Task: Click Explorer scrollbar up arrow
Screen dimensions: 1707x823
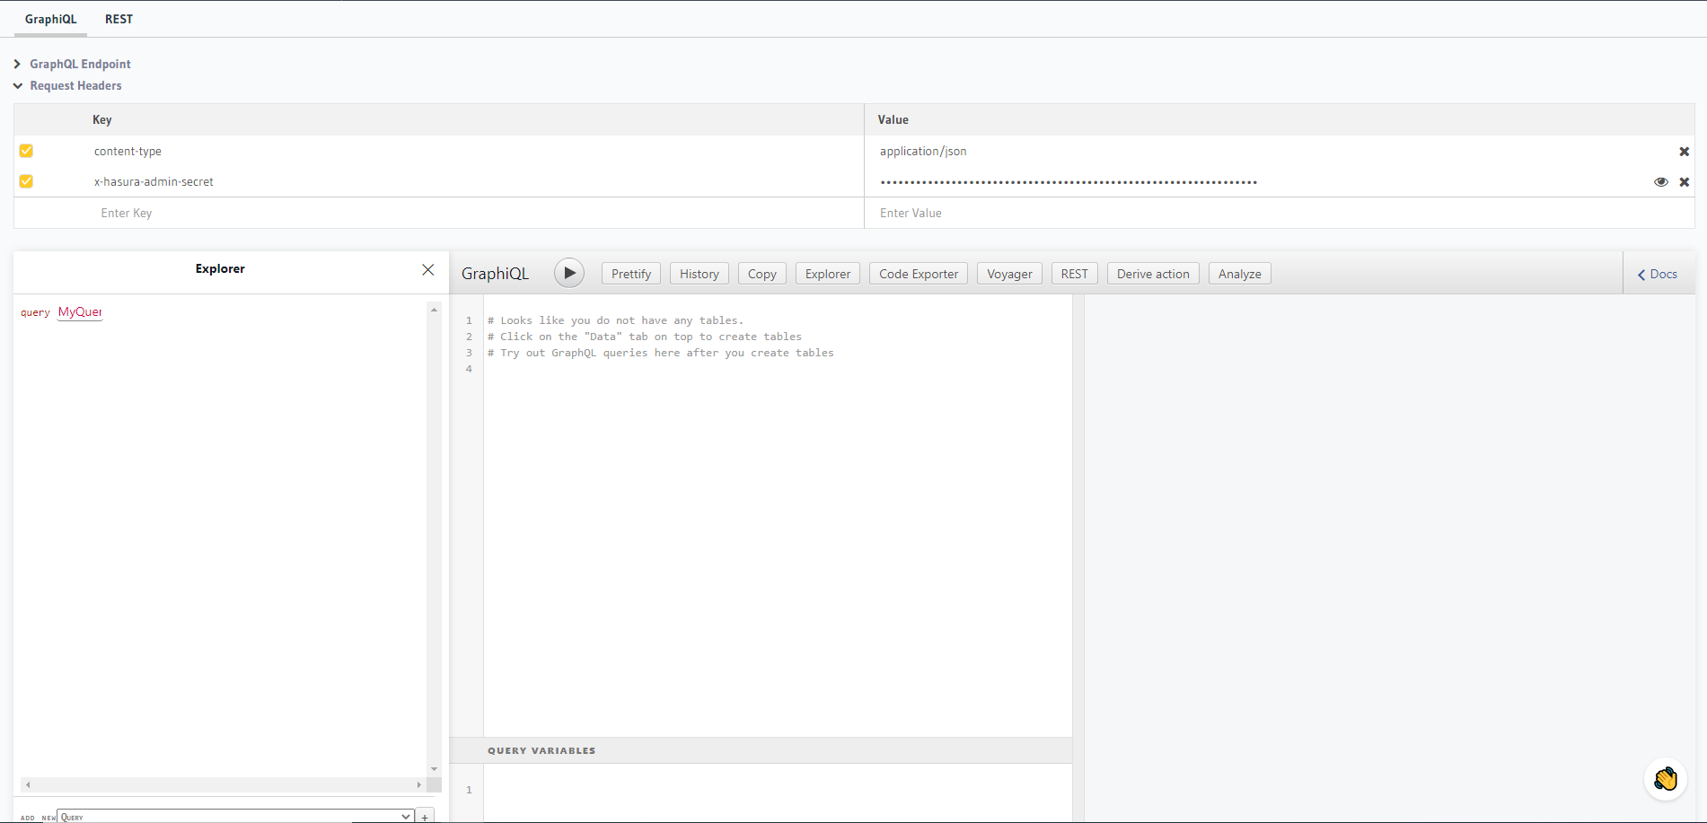Action: tap(434, 310)
